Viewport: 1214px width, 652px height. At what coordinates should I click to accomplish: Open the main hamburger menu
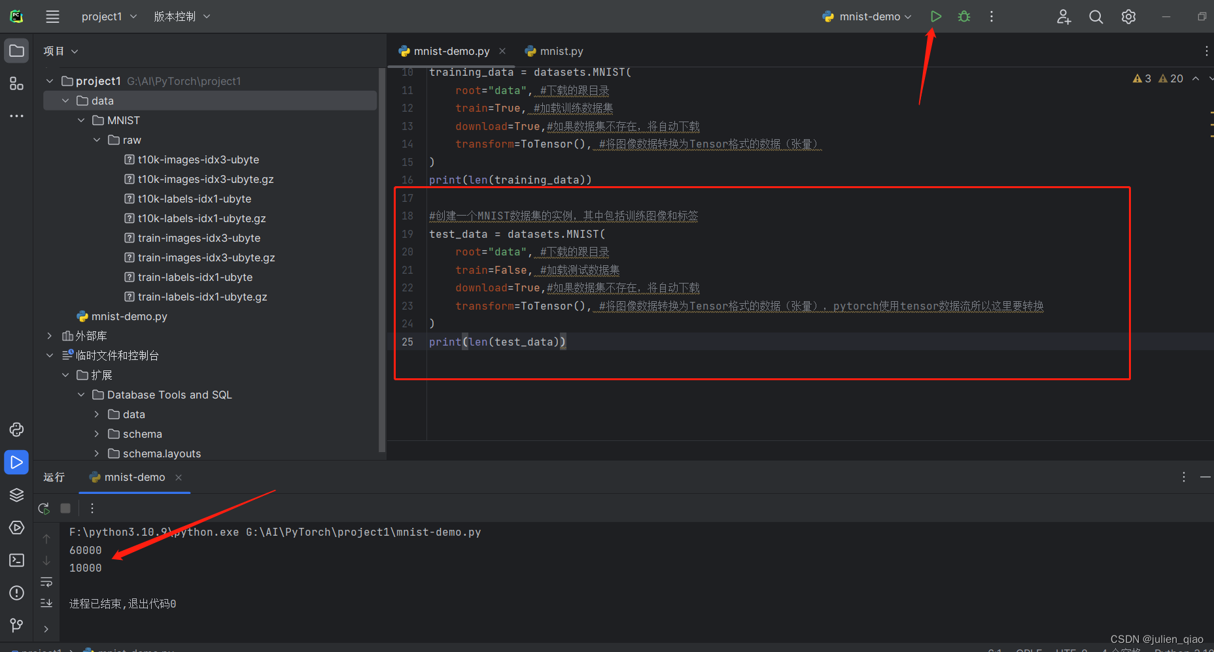point(52,17)
